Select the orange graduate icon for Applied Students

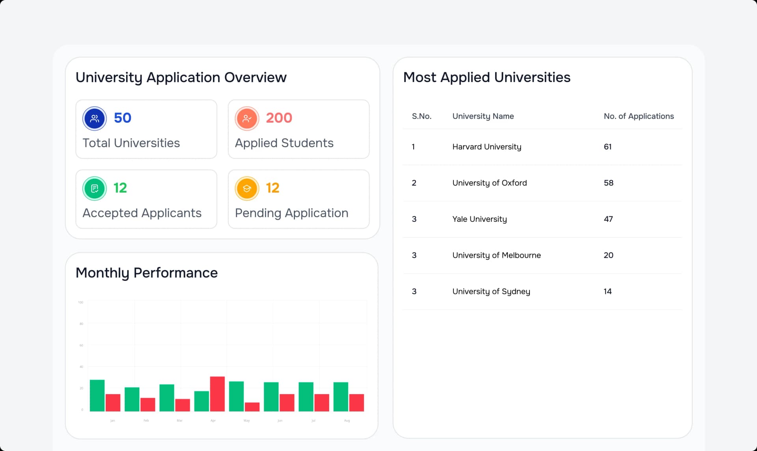246,118
